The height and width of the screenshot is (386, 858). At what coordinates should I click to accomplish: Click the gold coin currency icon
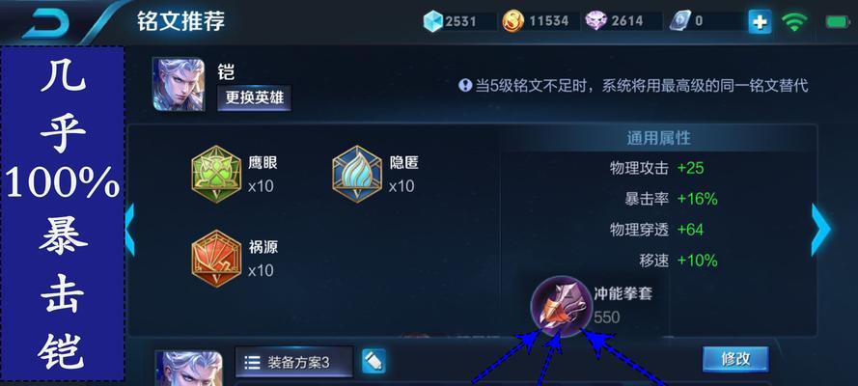click(x=513, y=21)
